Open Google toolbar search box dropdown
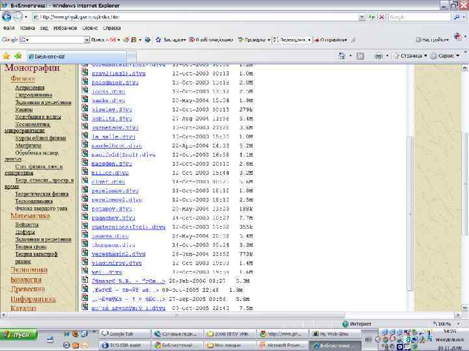The height and width of the screenshot is (351, 469). pos(87,40)
